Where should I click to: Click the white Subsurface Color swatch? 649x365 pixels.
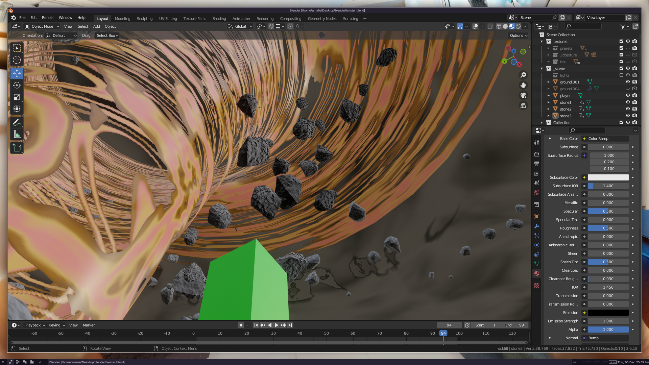pyautogui.click(x=608, y=177)
